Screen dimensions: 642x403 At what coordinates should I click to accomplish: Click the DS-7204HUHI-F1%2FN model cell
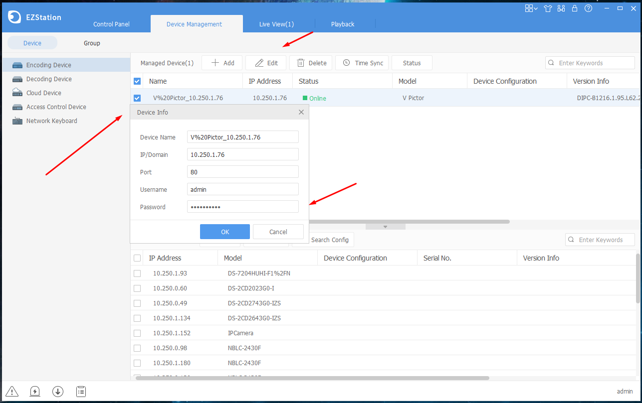(x=259, y=273)
